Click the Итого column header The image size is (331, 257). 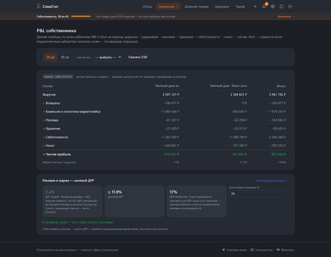[x=281, y=86]
